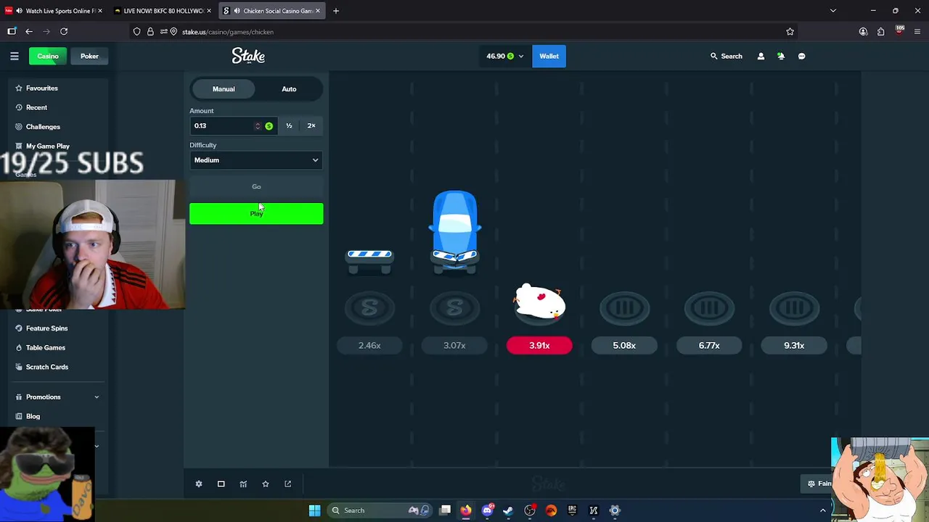
Task: Open browser extensions icon
Action: click(880, 31)
